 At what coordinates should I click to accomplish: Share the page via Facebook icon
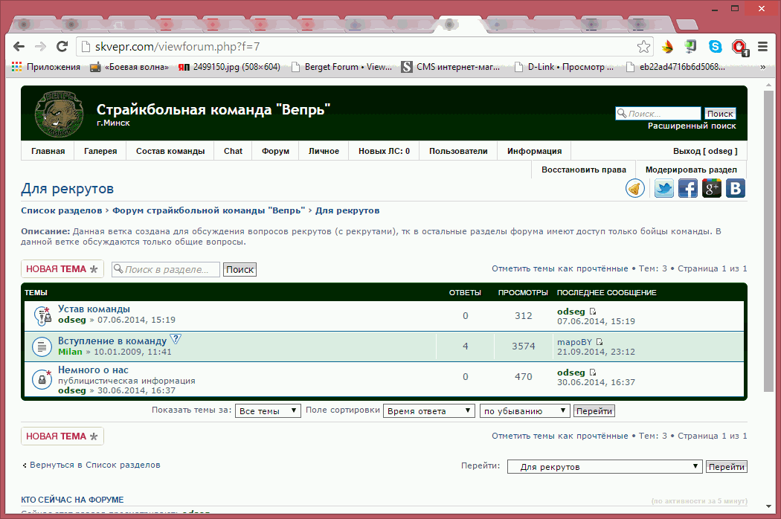click(x=687, y=189)
